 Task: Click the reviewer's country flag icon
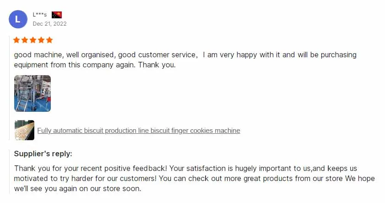pyautogui.click(x=57, y=15)
